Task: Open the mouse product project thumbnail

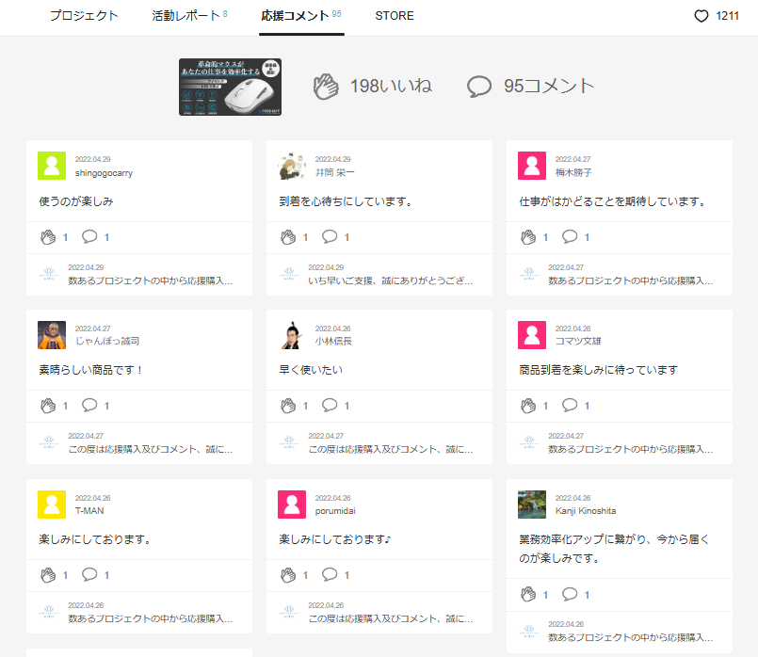Action: click(230, 88)
